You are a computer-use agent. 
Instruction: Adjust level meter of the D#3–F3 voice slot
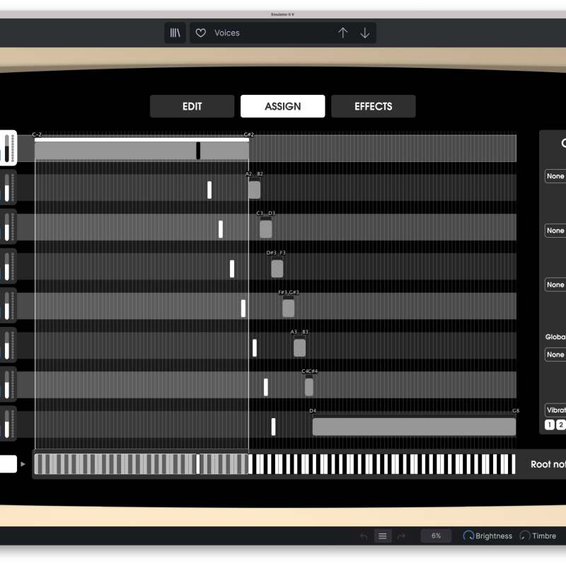pyautogui.click(x=7, y=267)
